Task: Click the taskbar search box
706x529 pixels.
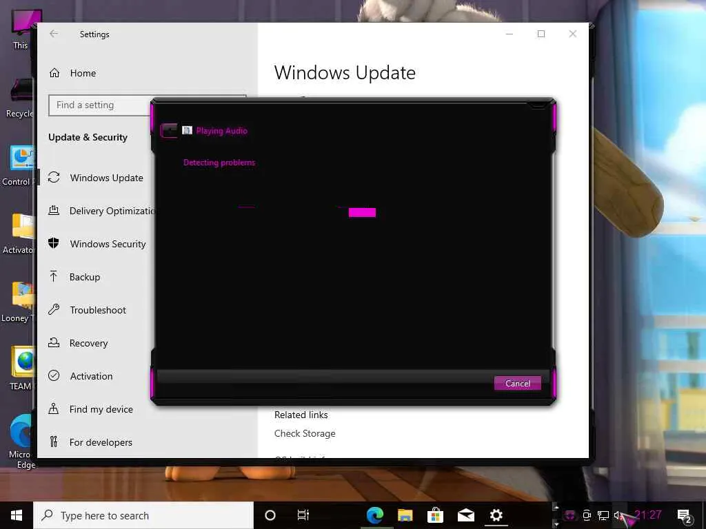Action: [143, 515]
